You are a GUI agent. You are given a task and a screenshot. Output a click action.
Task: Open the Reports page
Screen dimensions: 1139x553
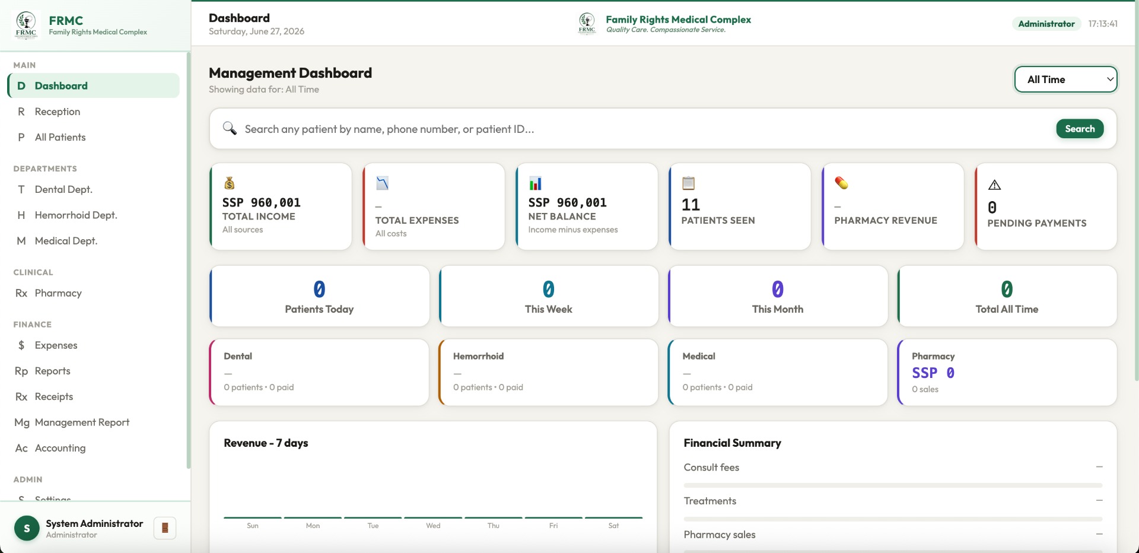click(x=93, y=371)
